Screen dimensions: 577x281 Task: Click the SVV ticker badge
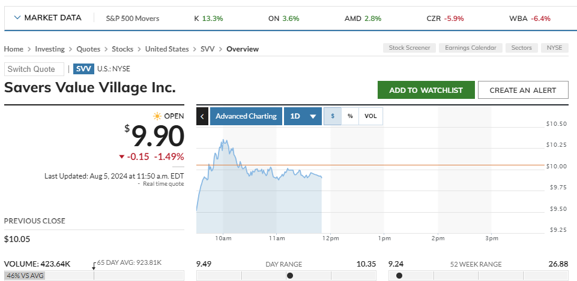point(84,69)
